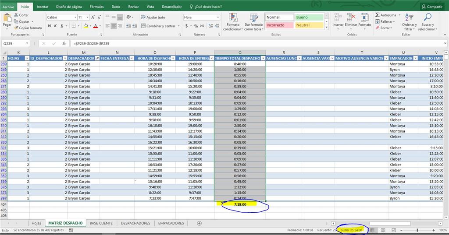Toggle middle vertical alignment
Viewport: 449px width, 235px height.
[x=114, y=18]
